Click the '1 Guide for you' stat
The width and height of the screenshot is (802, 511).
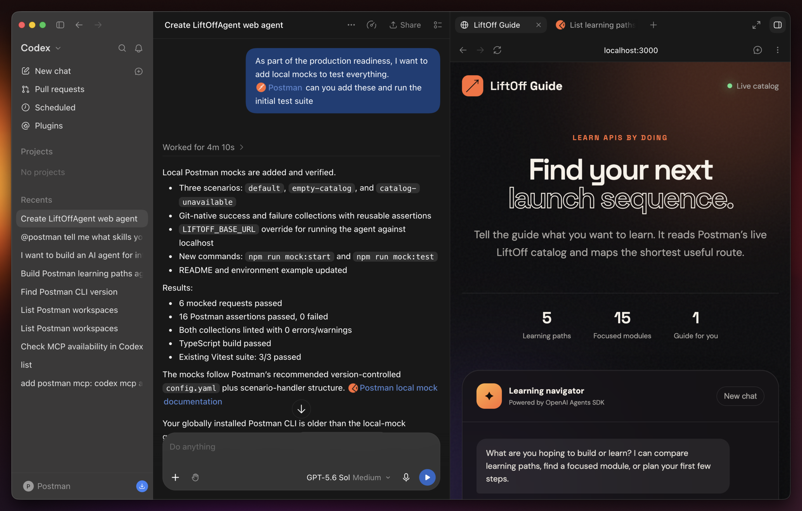pos(696,325)
